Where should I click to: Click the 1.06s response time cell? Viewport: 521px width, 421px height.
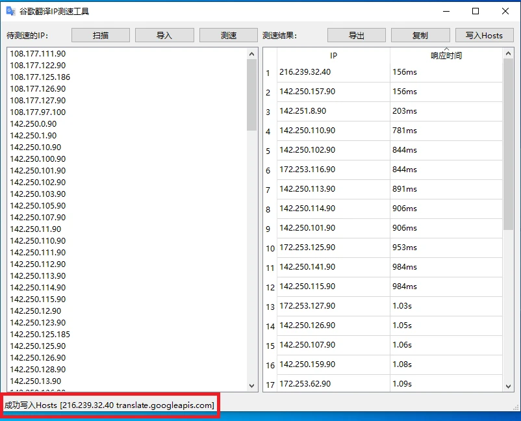[446, 345]
